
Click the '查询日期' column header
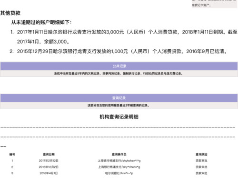click(49, 154)
